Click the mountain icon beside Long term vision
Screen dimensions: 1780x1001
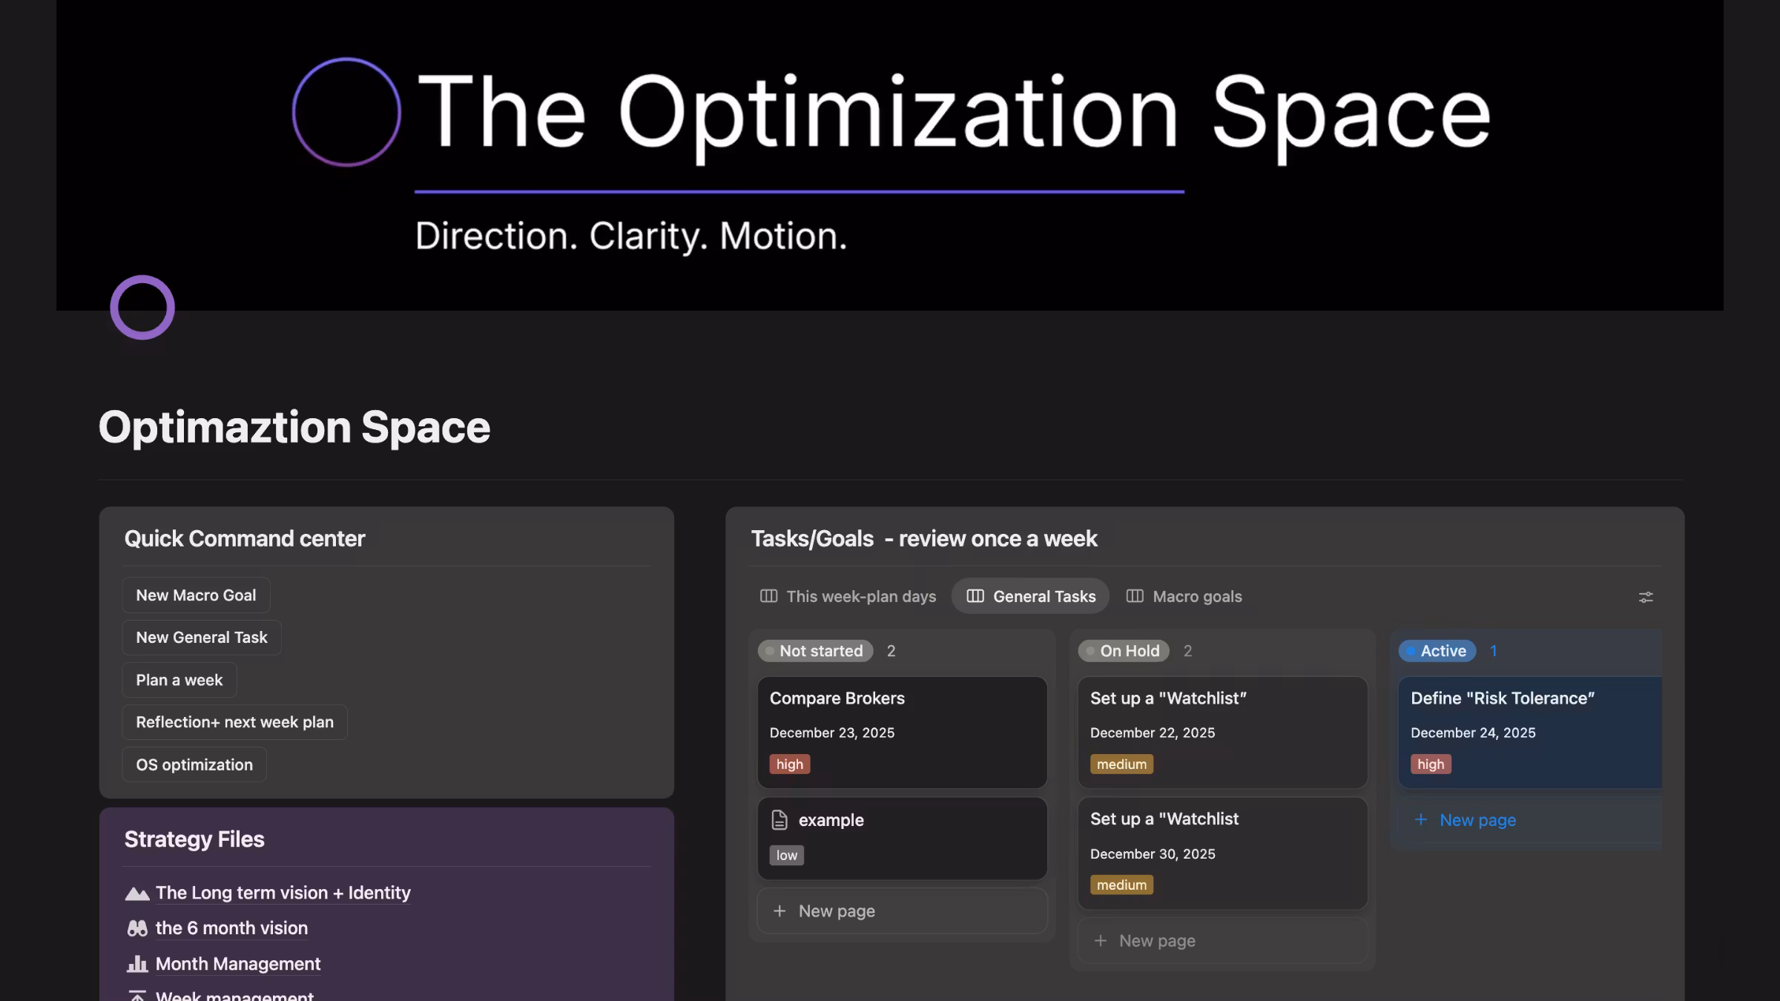[x=137, y=893]
